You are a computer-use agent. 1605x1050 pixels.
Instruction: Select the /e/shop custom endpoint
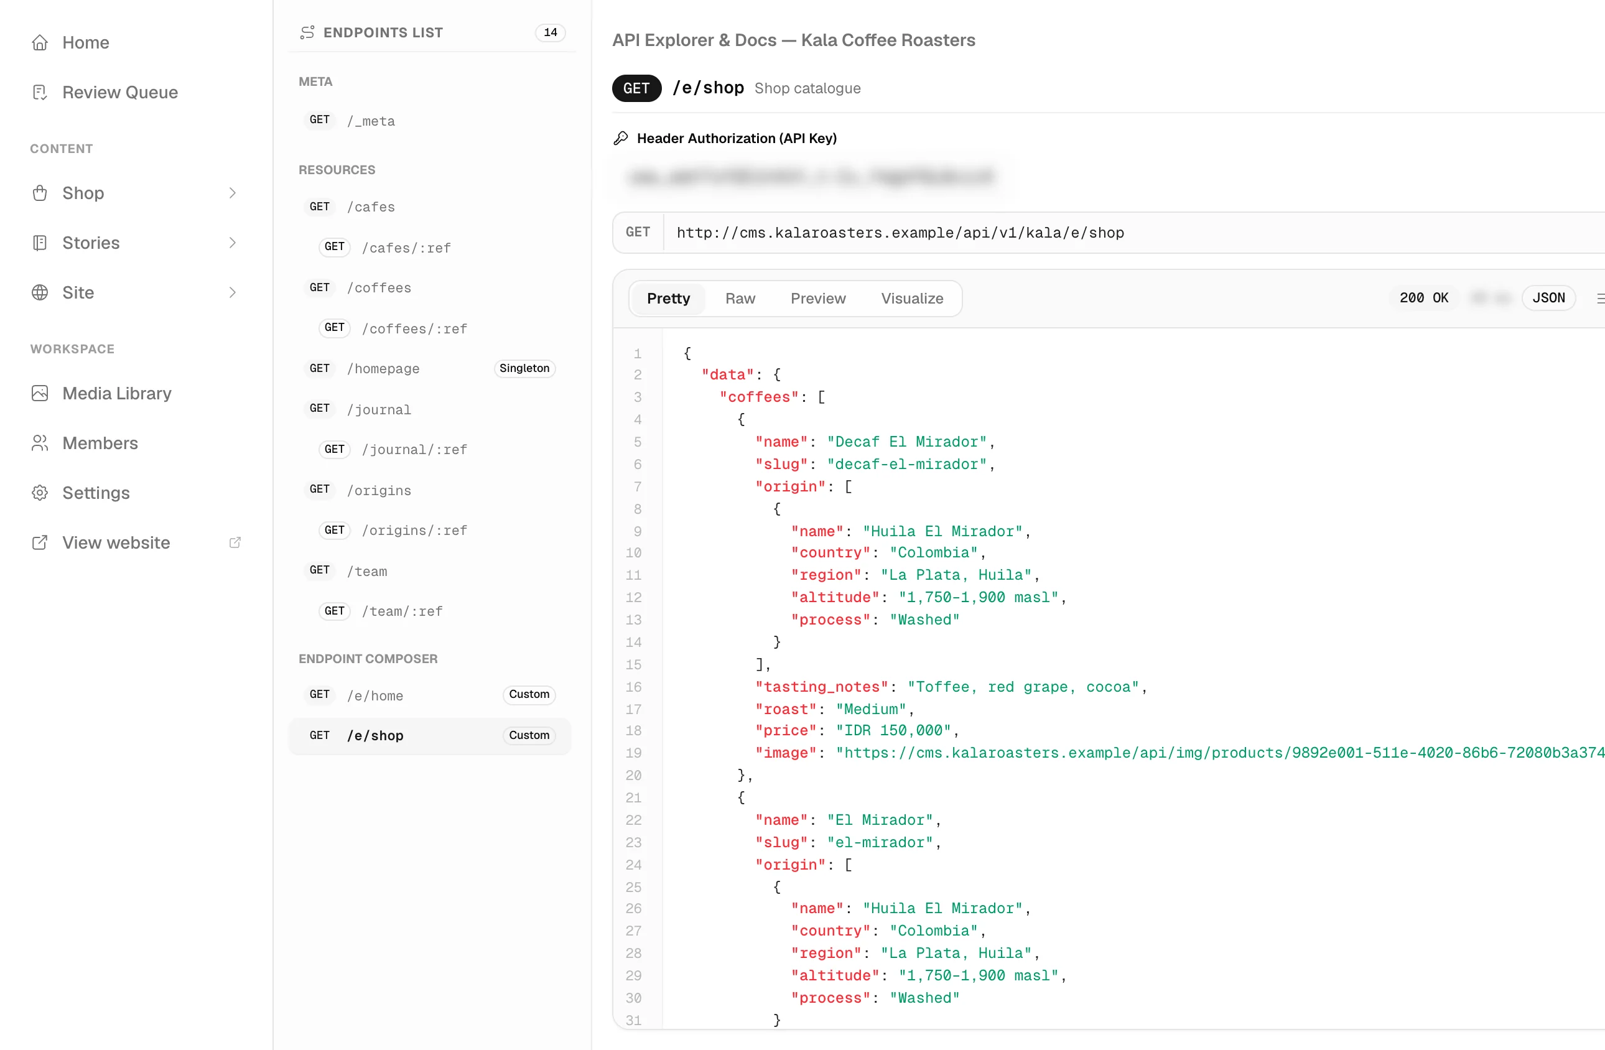(x=430, y=736)
